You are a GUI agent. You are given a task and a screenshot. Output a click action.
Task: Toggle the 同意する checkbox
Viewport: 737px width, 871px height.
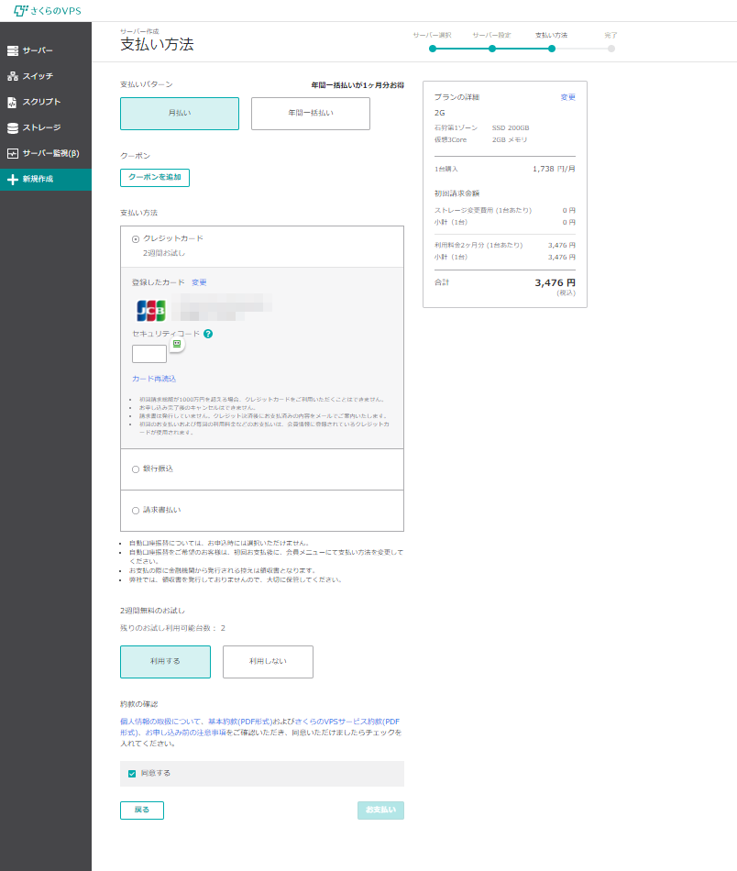click(x=132, y=774)
